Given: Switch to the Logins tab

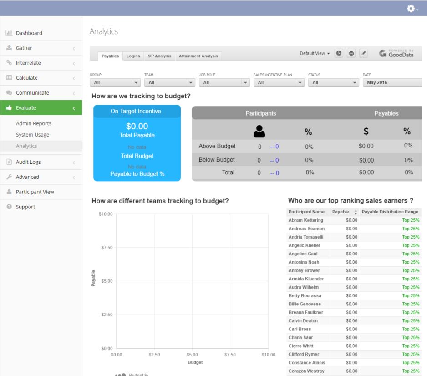Looking at the screenshot, I should [x=133, y=56].
